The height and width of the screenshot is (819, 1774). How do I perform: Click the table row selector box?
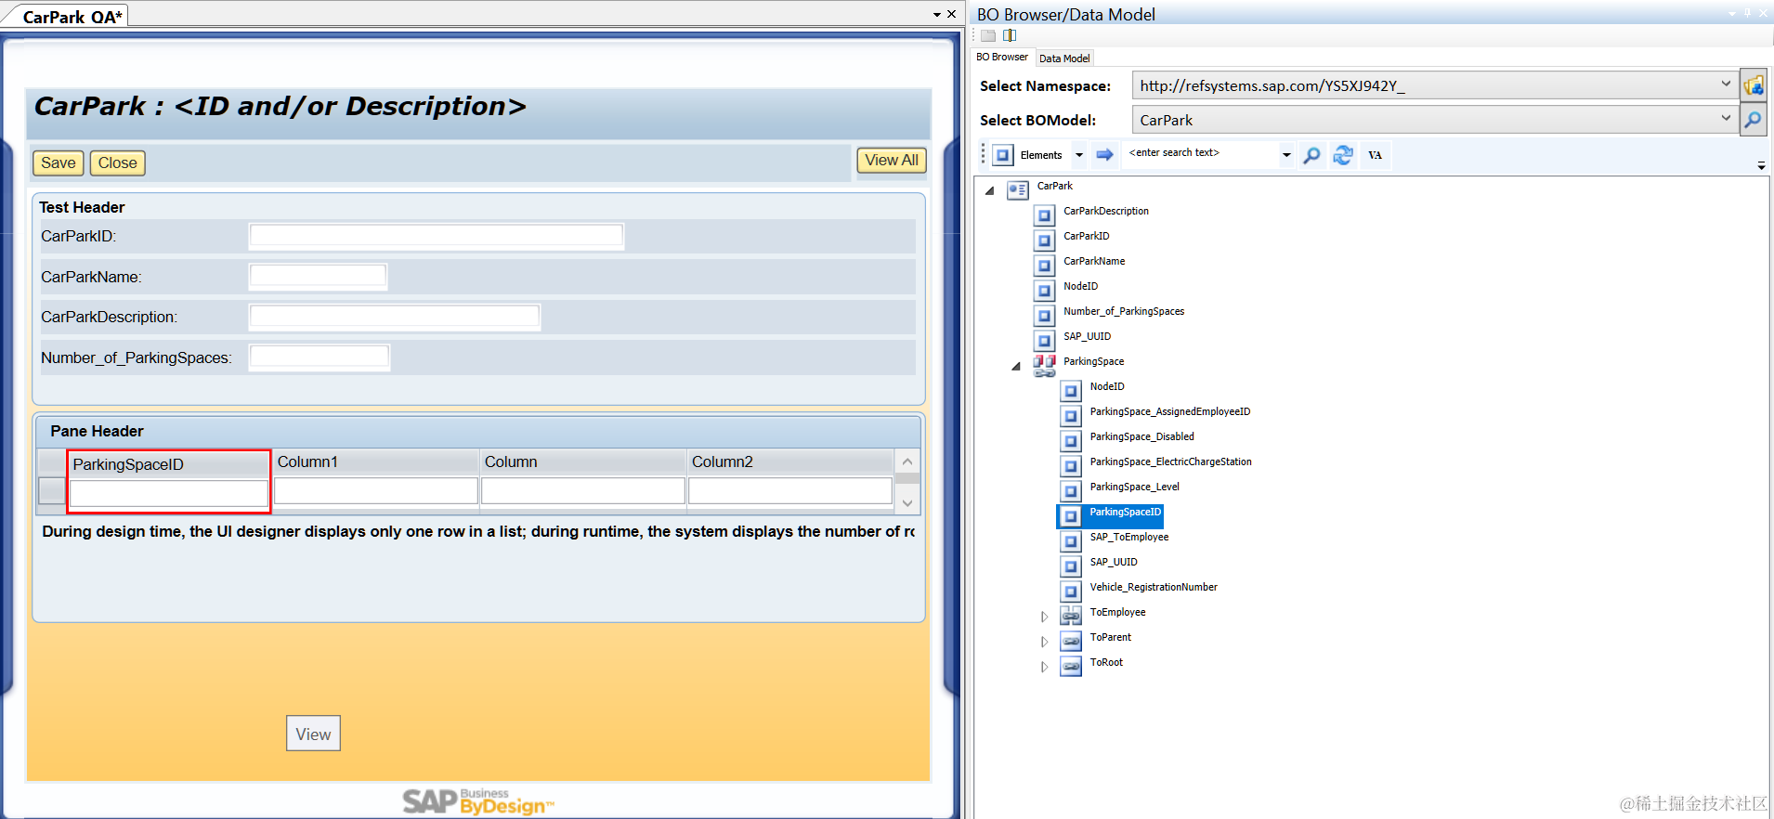point(52,491)
